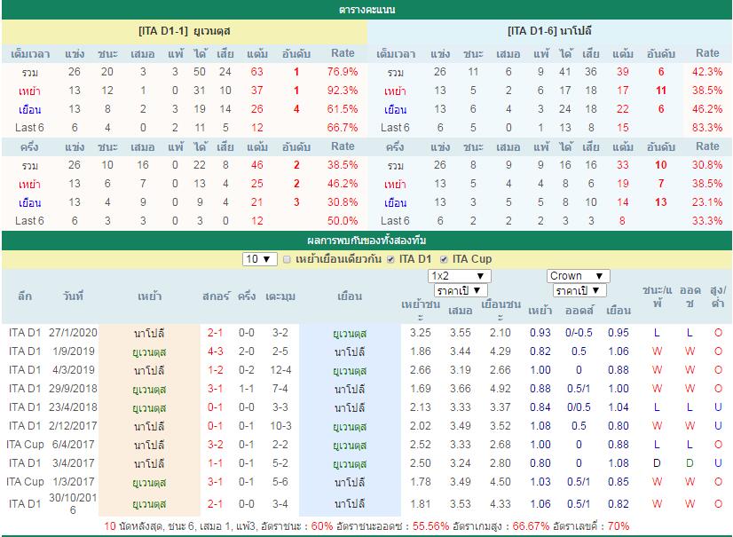
Task: Select the date 30/10/2016 in the last row
Action: tap(73, 504)
